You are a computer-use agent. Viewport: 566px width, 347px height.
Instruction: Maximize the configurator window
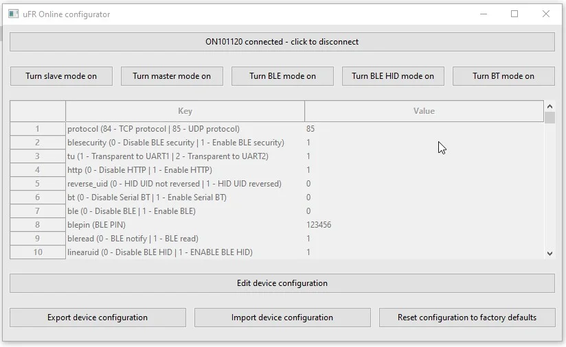514,14
